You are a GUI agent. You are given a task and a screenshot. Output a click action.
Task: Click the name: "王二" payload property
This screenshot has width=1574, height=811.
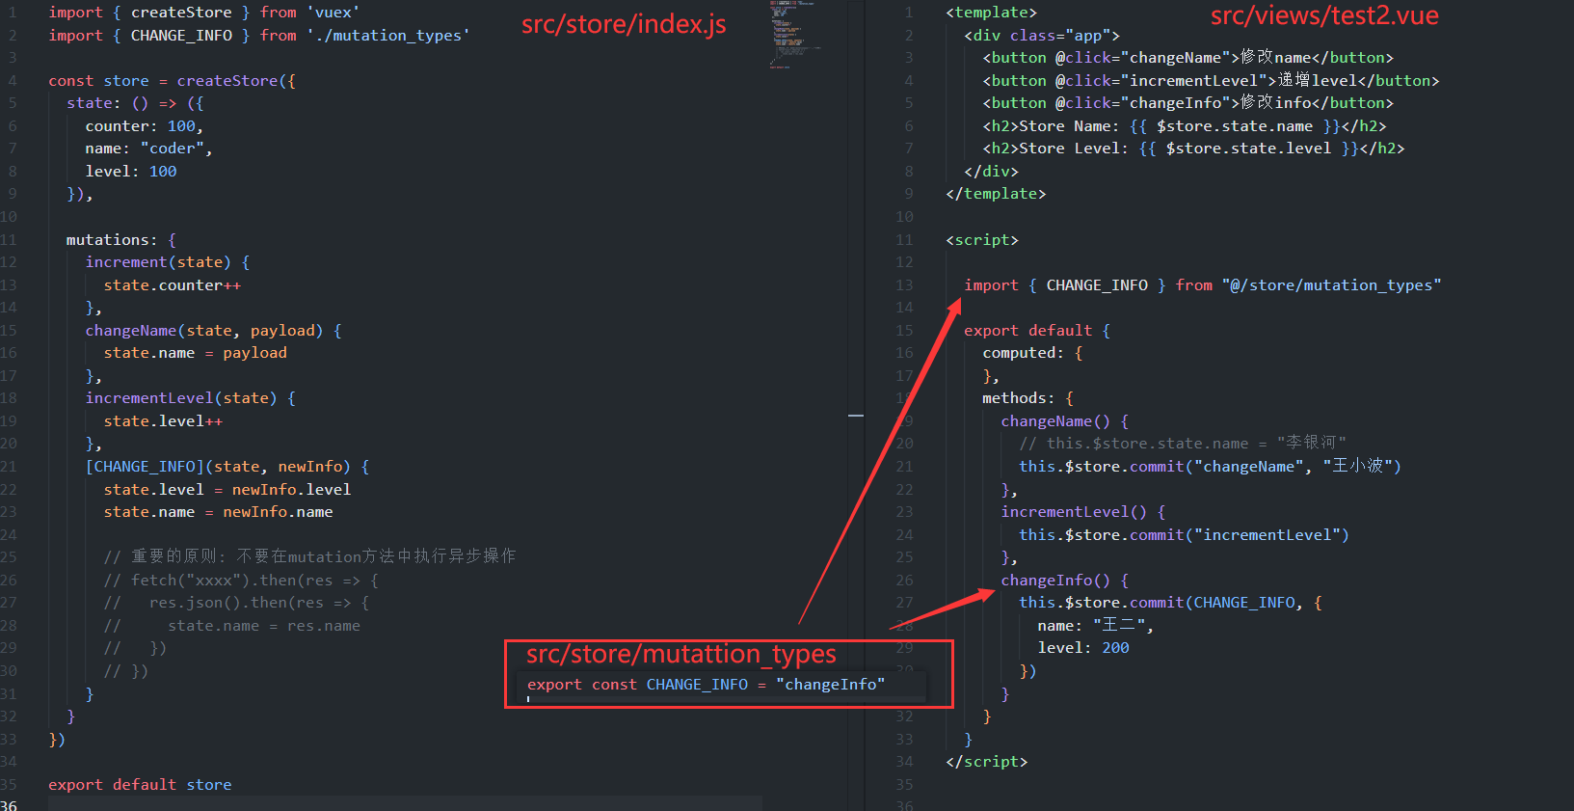coord(1096,626)
